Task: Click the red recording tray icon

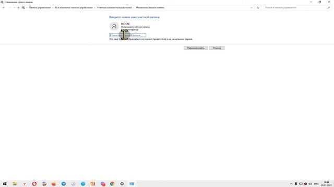Action: (x=305, y=183)
